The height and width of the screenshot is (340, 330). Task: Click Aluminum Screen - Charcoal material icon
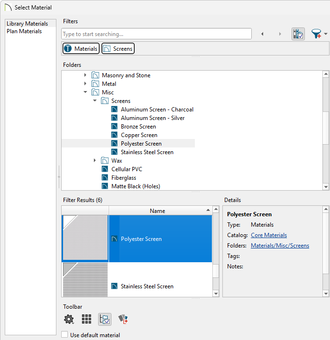114,109
